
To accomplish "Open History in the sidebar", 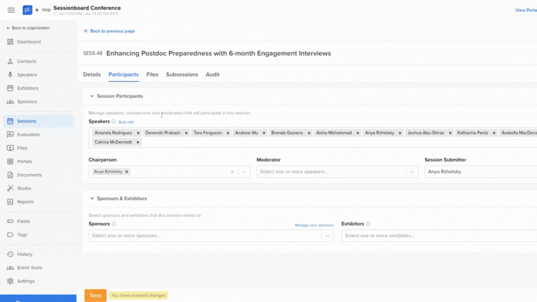I will click(x=25, y=254).
